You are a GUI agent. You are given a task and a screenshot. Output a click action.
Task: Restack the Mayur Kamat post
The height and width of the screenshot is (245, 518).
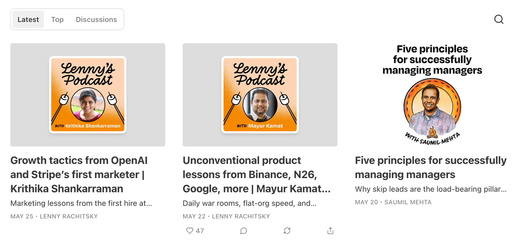click(x=287, y=231)
